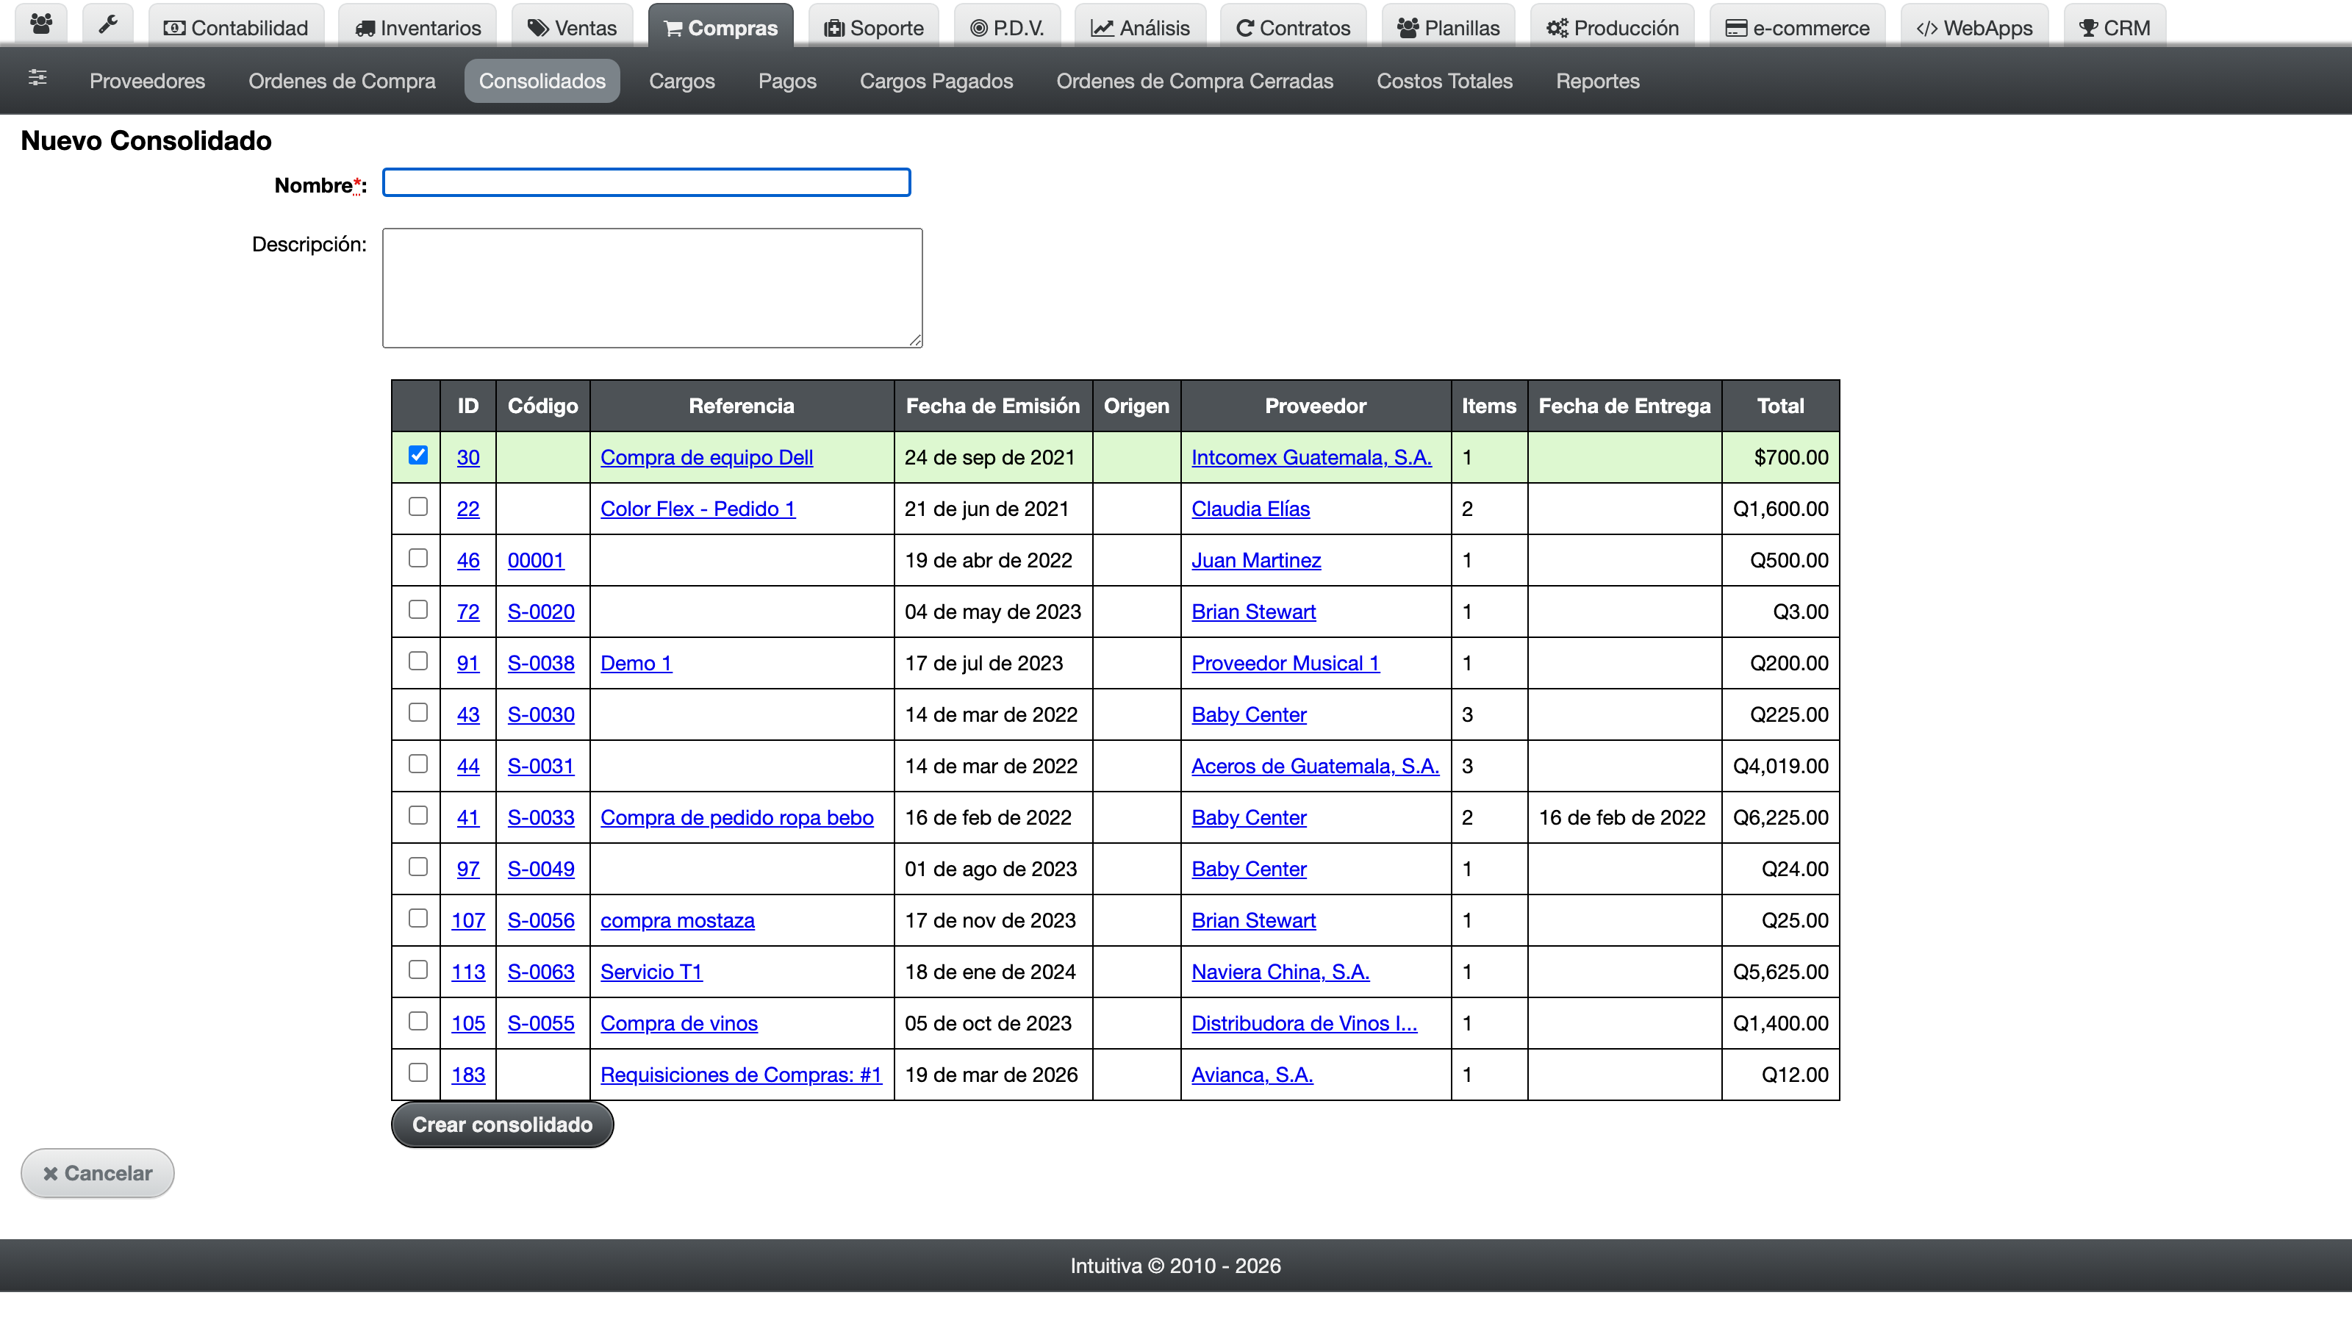
Task: Open supplier link Intcomex Guatemala, S.A.
Action: tap(1311, 457)
